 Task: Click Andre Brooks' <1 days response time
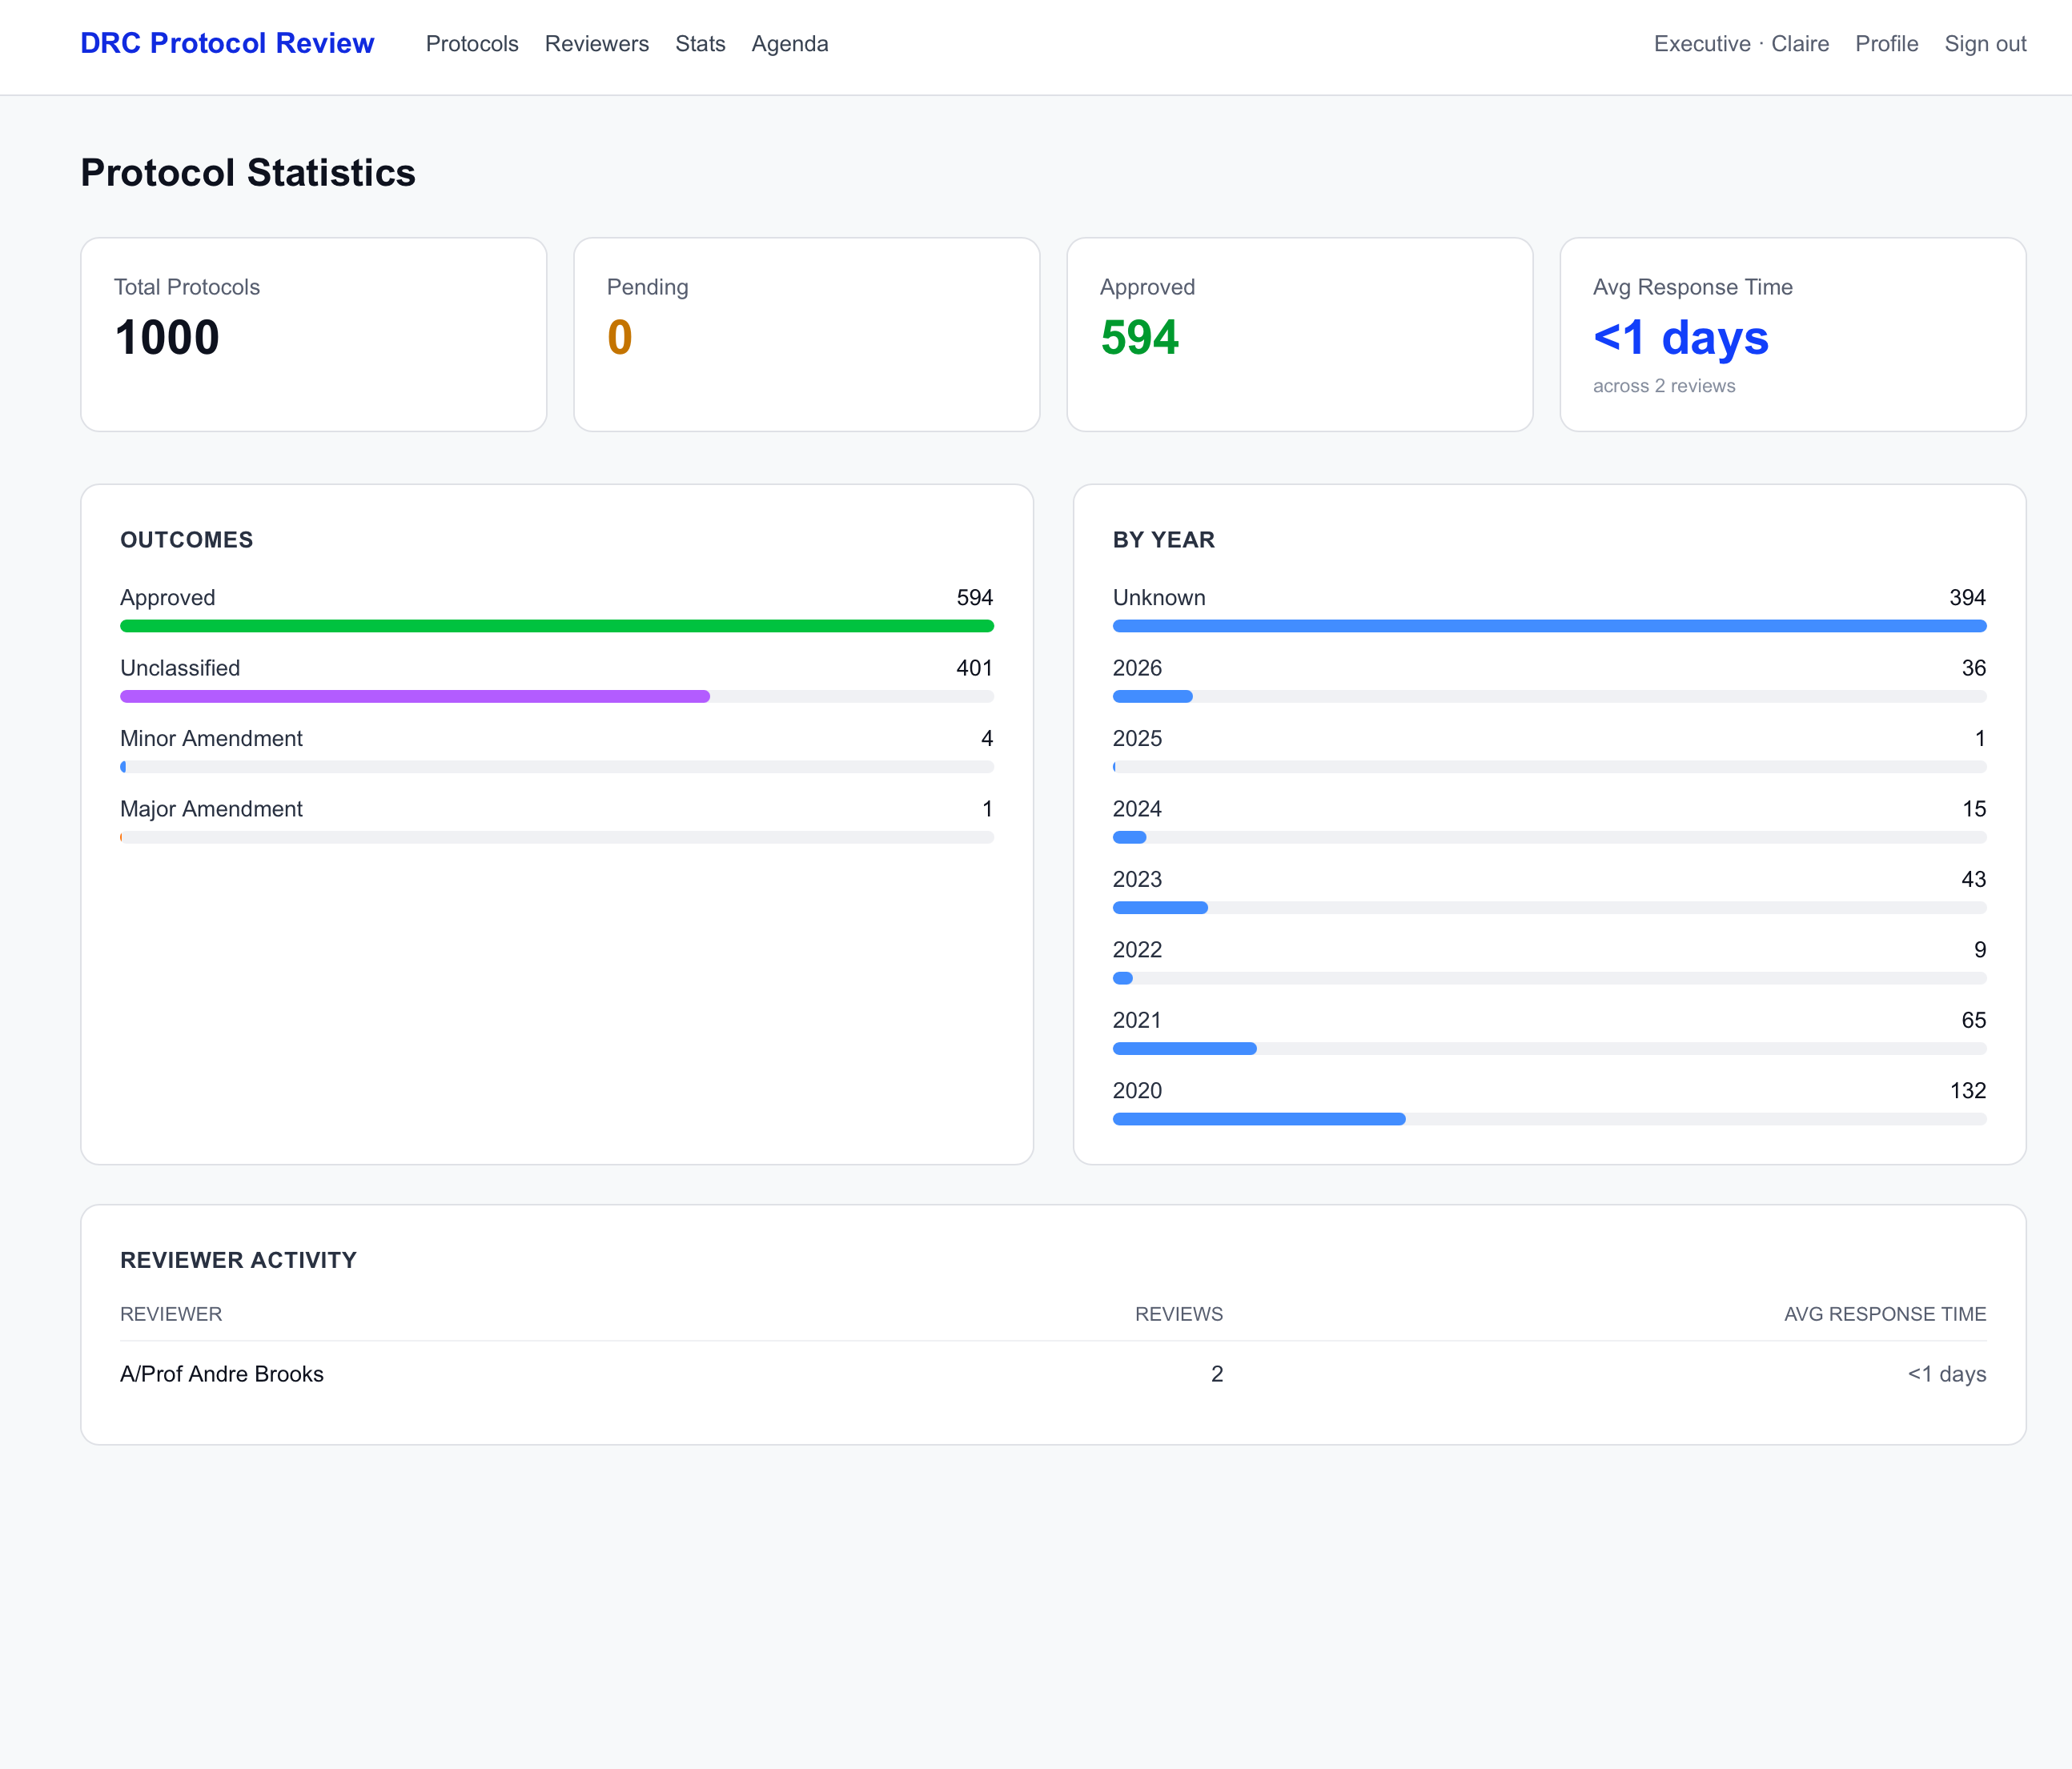coord(1947,1374)
